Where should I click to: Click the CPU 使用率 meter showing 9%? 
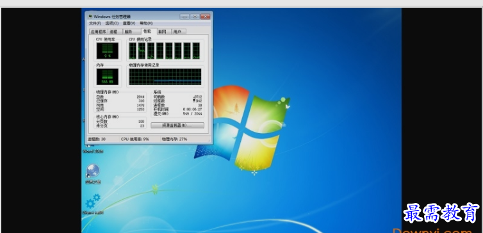107,51
